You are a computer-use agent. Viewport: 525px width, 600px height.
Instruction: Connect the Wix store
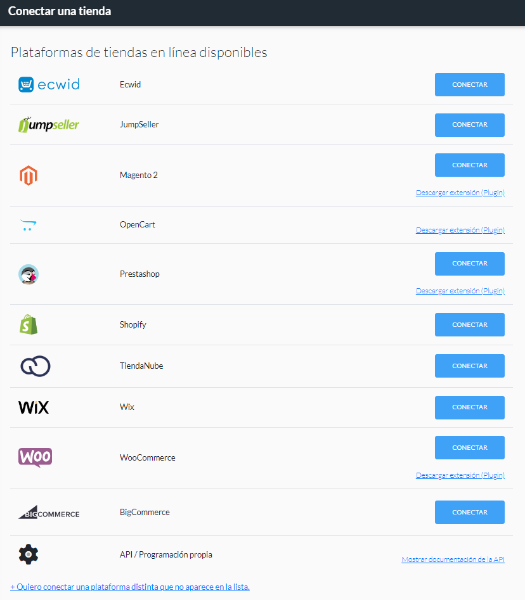[469, 407]
